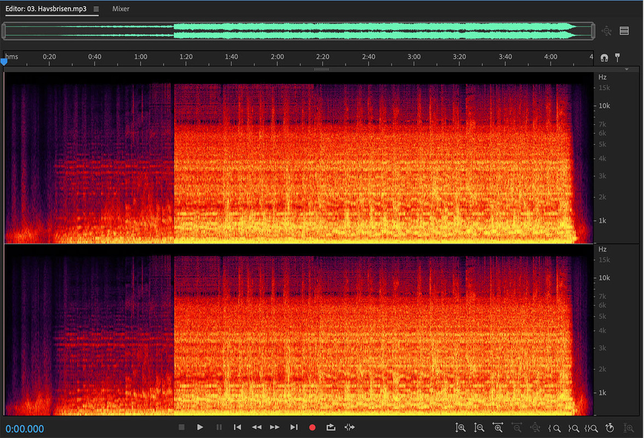Click Zoom In at Out Point icon
The width and height of the screenshot is (644, 438).
pos(573,428)
